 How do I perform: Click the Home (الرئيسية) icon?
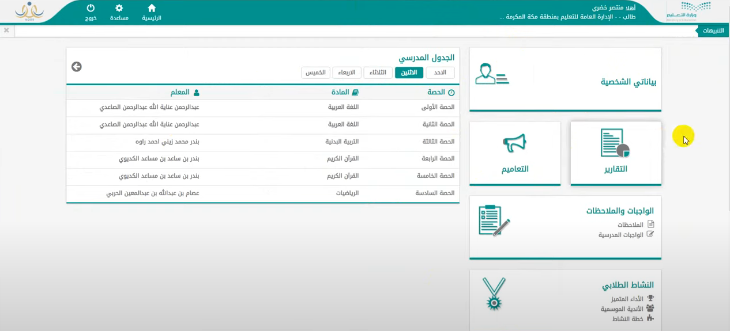152,9
